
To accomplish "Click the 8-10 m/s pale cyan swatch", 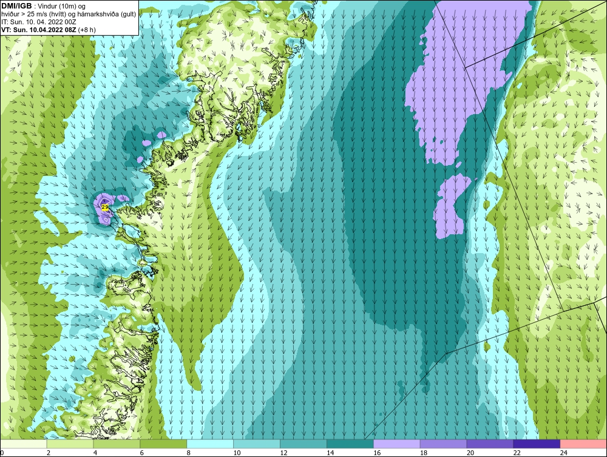I will 210,444.
